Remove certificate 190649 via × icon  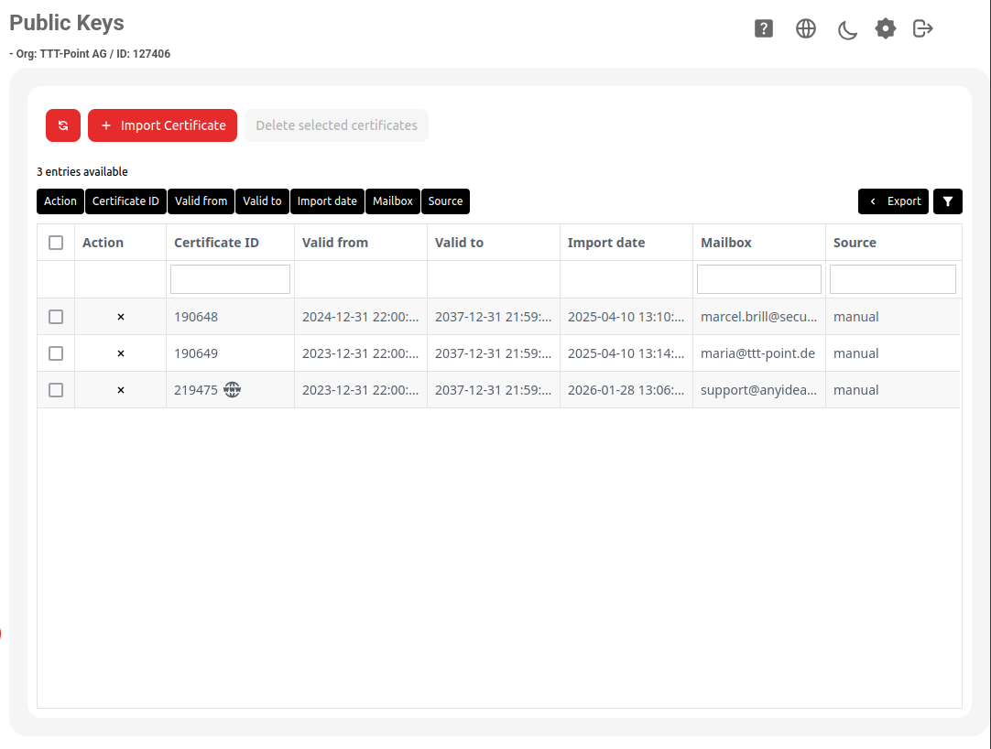click(x=121, y=353)
